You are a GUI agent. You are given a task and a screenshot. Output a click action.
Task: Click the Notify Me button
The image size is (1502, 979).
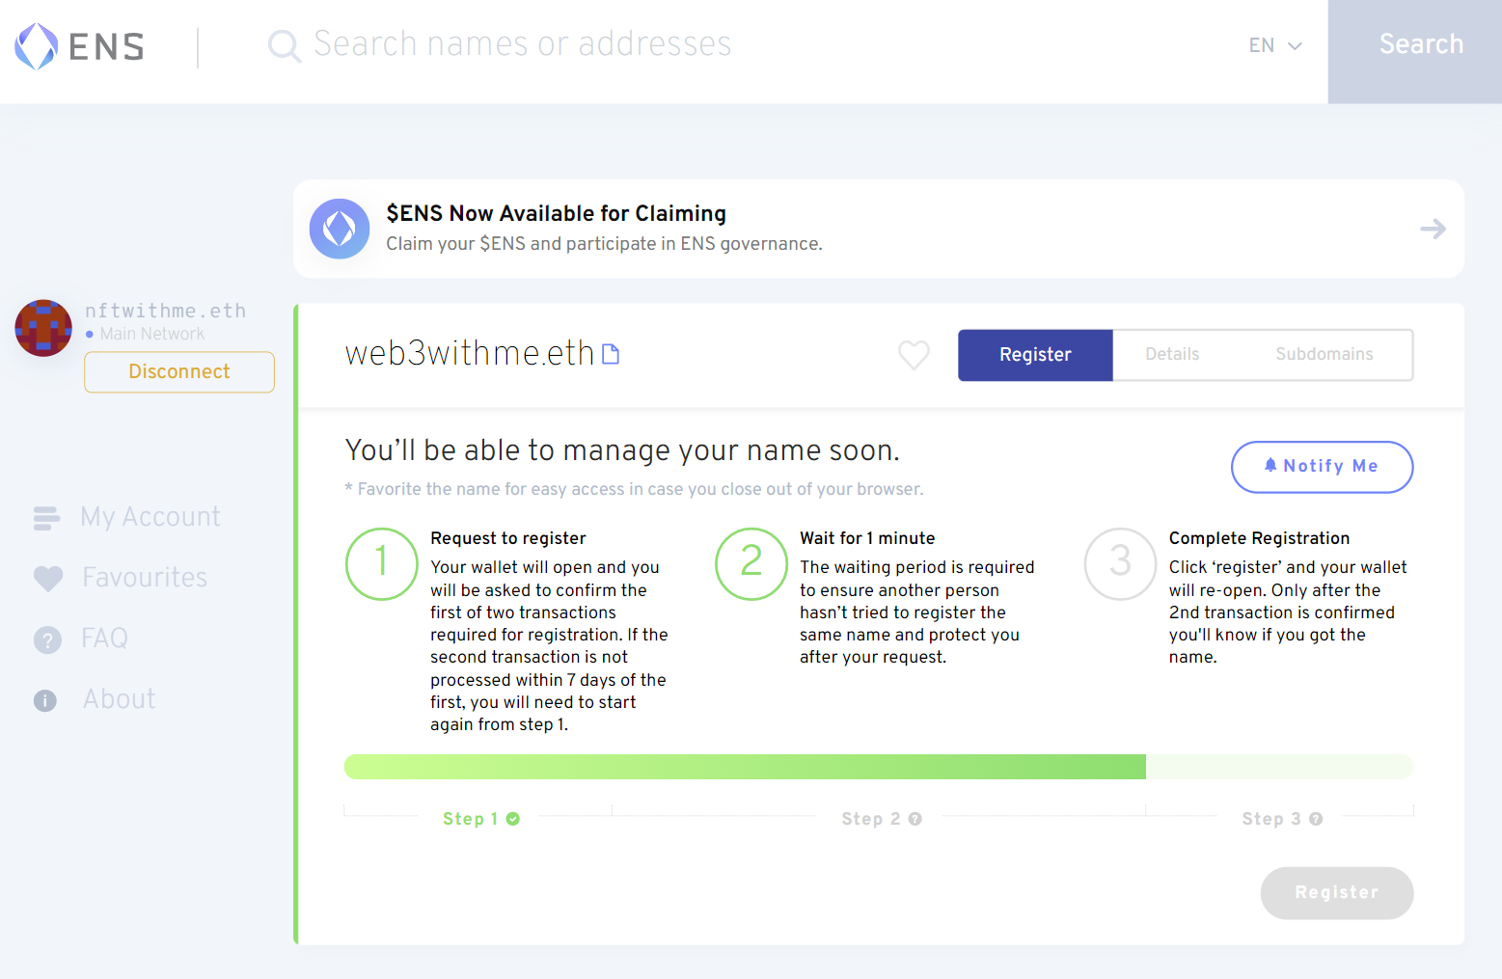[1323, 467]
